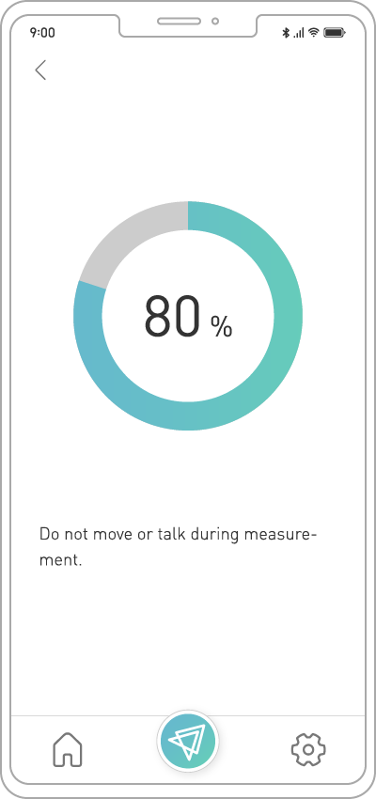Tap the 80 percentage number
376x799 pixels.
[172, 318]
